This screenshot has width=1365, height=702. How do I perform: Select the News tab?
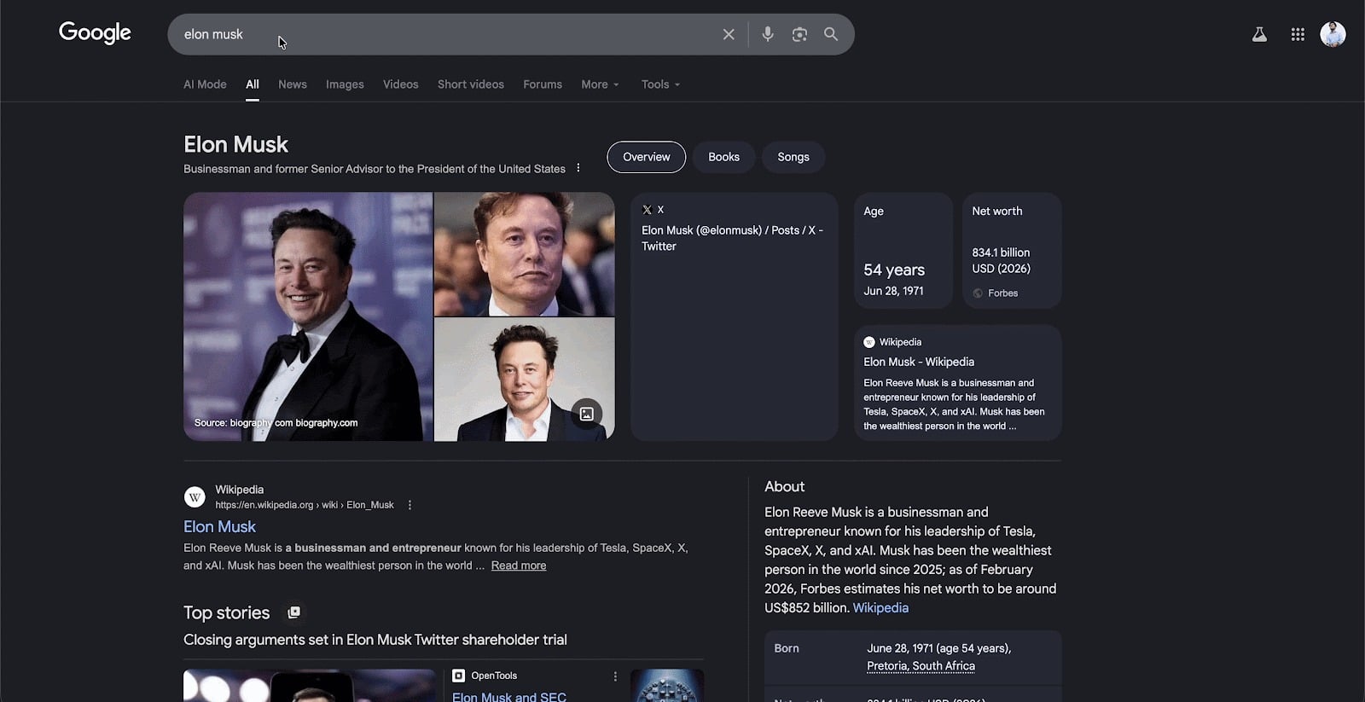click(293, 84)
